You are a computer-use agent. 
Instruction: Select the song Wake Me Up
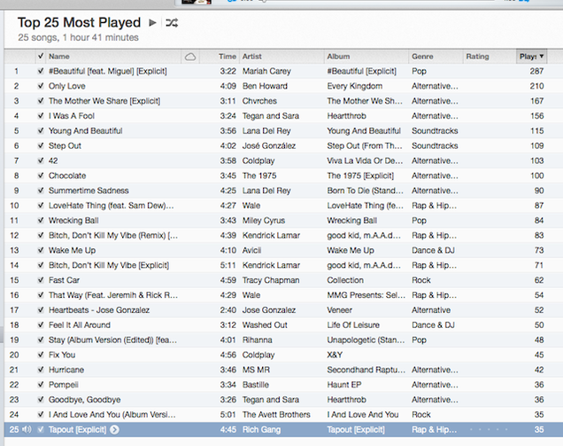73,250
